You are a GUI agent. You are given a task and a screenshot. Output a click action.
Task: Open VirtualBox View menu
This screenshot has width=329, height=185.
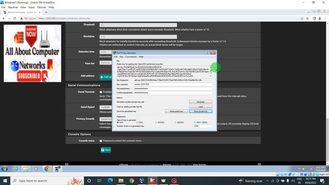(23, 7)
